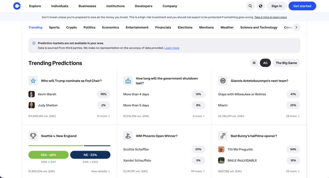Open Learn more link in availability notice
Viewport: 329px width, 178px height.
tap(172, 48)
